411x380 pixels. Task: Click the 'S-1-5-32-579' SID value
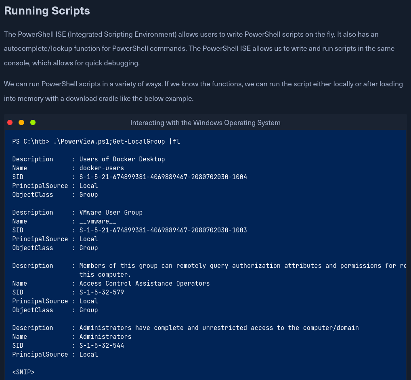[101, 292]
